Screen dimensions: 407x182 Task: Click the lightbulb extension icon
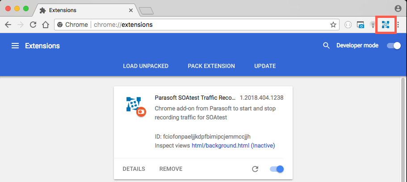373,25
